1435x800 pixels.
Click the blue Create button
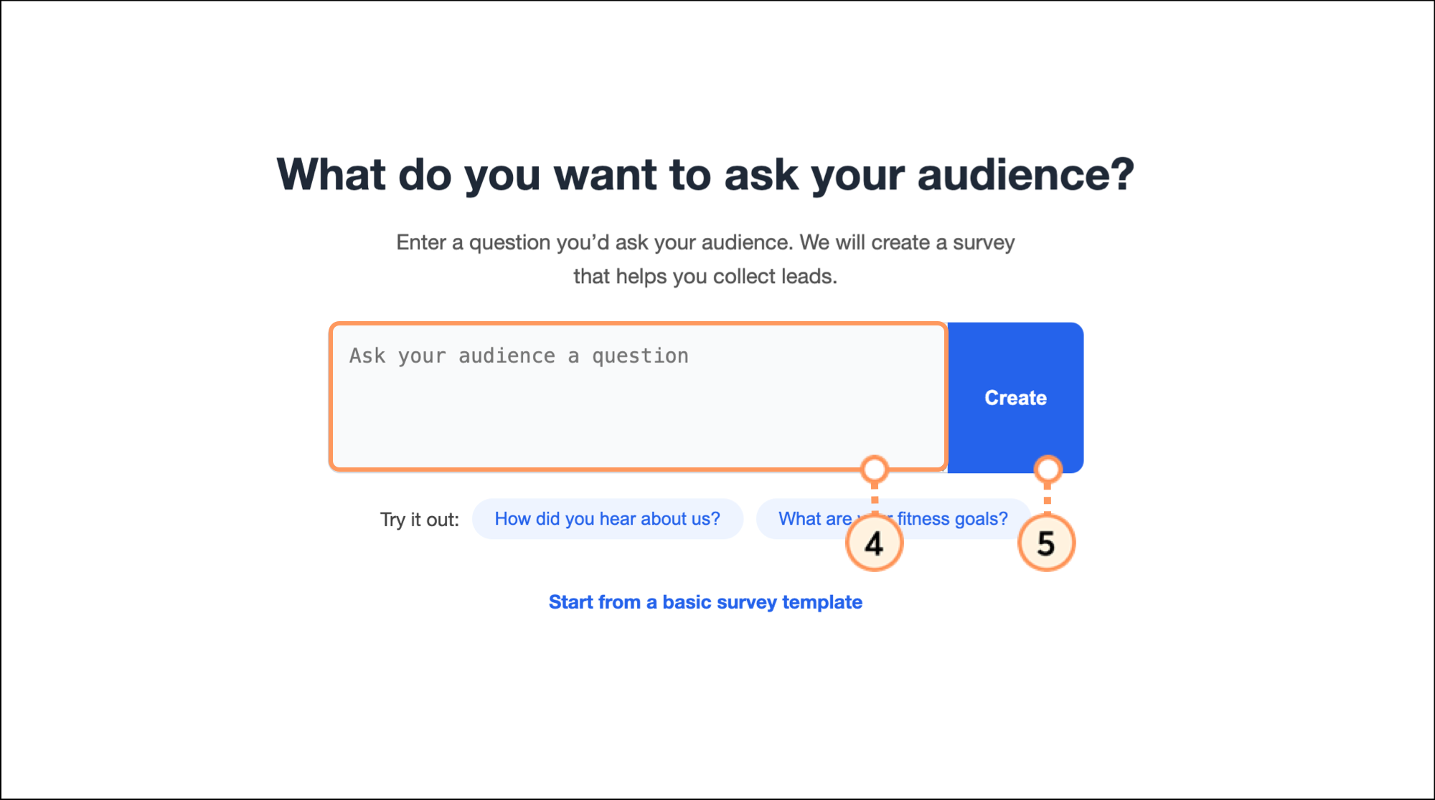point(1015,398)
